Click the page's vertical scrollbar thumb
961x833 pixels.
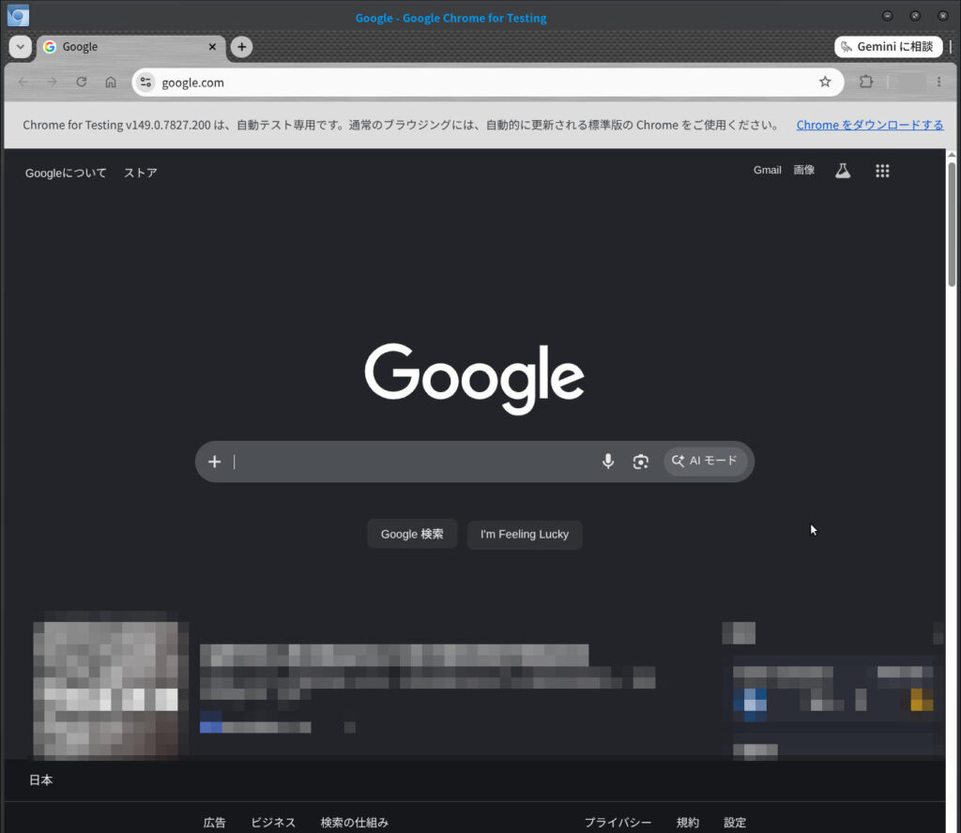952,223
